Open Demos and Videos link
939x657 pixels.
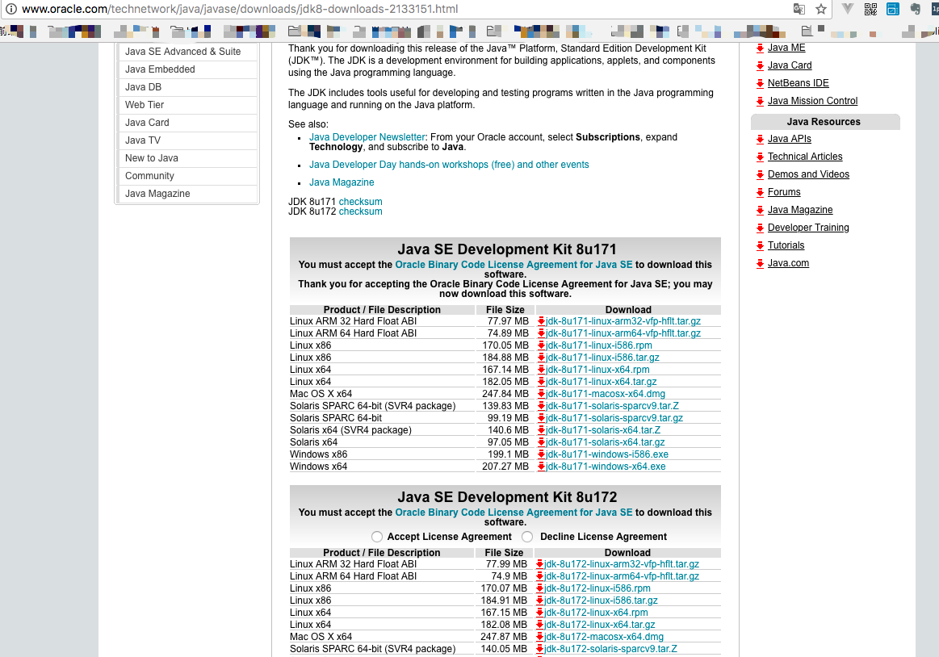coord(808,174)
